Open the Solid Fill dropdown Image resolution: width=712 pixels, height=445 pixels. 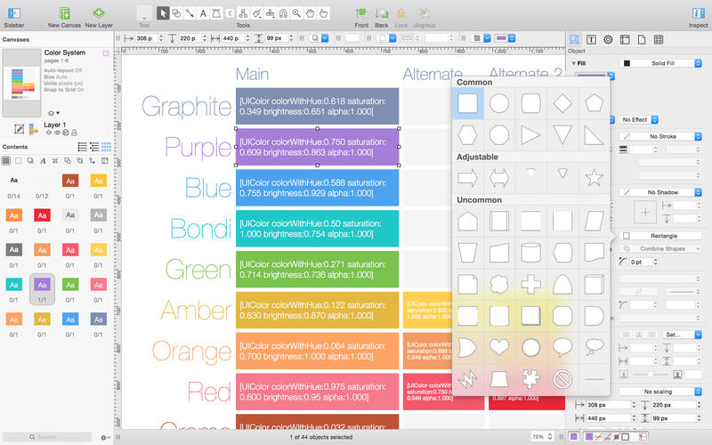tap(661, 63)
